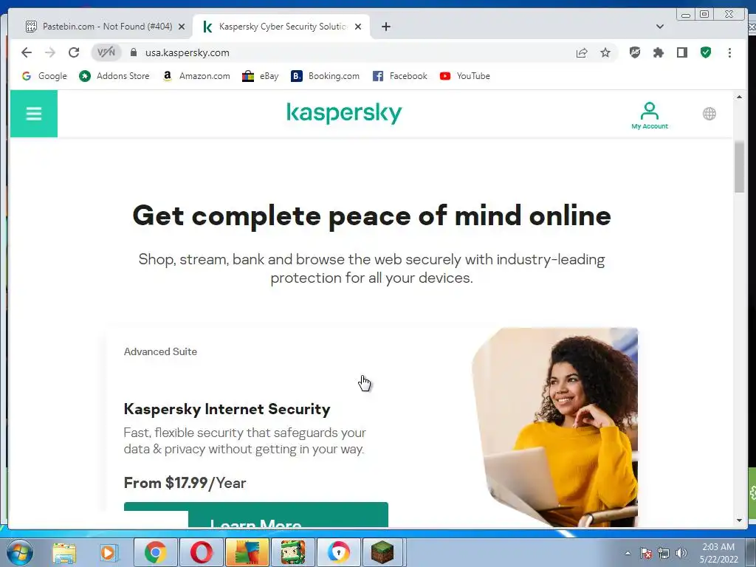Toggle the browser side panel
This screenshot has width=756, height=567.
point(681,52)
